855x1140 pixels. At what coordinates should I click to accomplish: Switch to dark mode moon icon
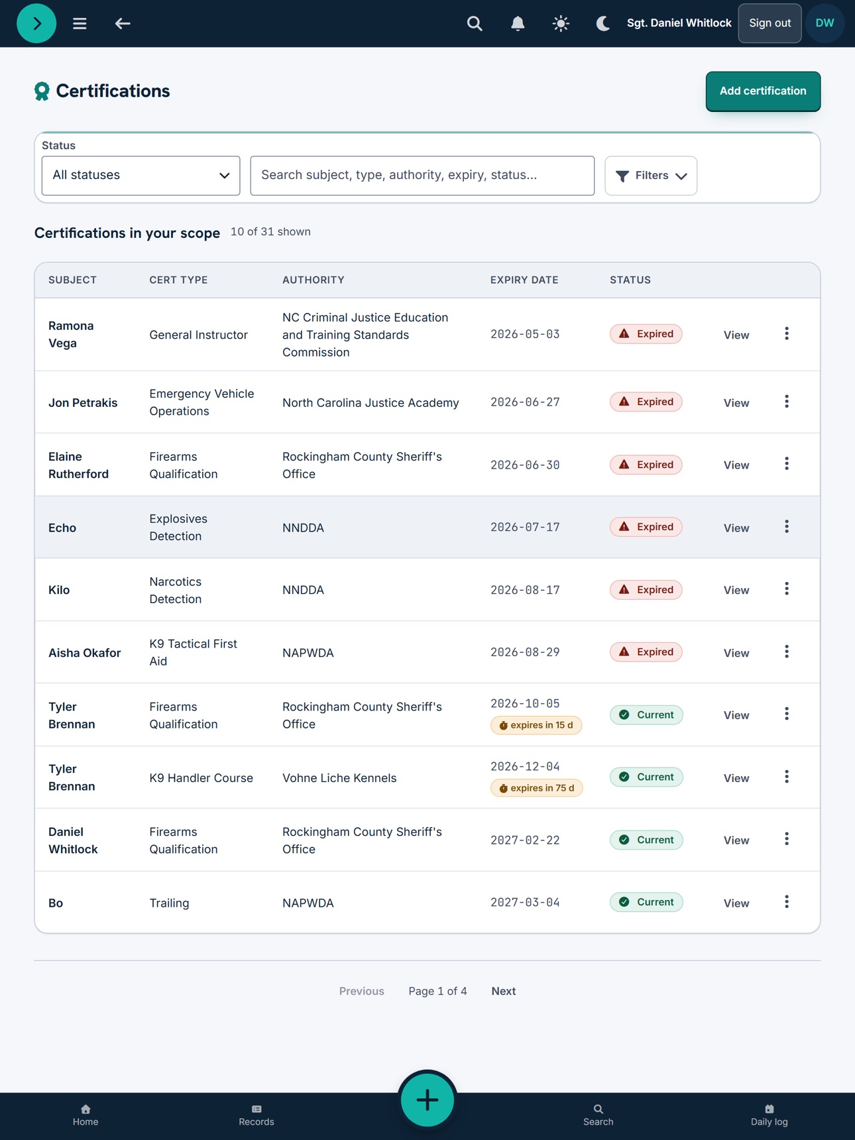point(603,23)
